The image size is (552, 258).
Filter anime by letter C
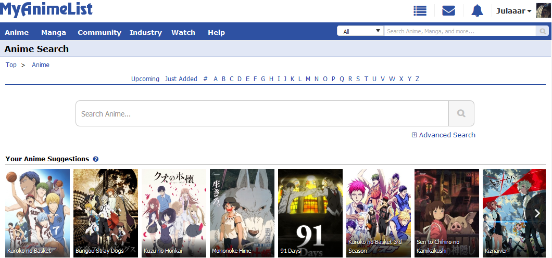click(232, 79)
